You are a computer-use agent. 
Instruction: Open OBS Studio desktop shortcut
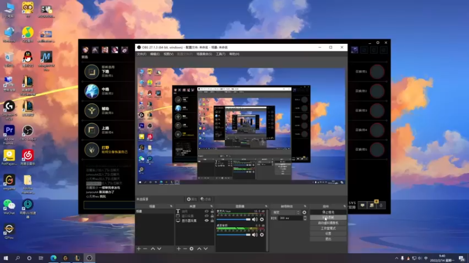pos(28,133)
